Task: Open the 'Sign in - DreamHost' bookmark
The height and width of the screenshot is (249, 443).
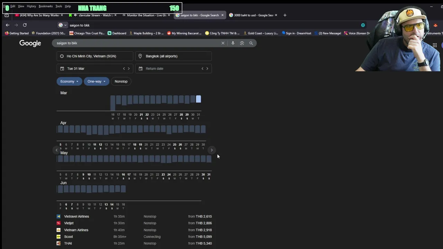Action: (297, 33)
